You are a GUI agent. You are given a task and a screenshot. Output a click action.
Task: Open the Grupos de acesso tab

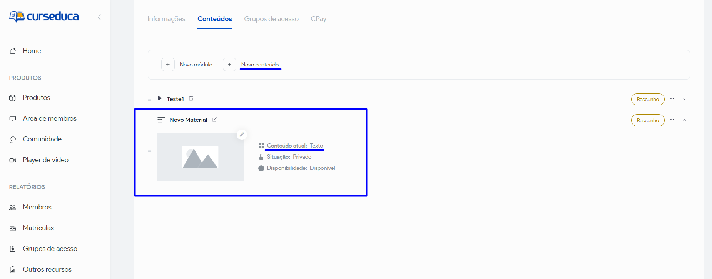pos(271,19)
